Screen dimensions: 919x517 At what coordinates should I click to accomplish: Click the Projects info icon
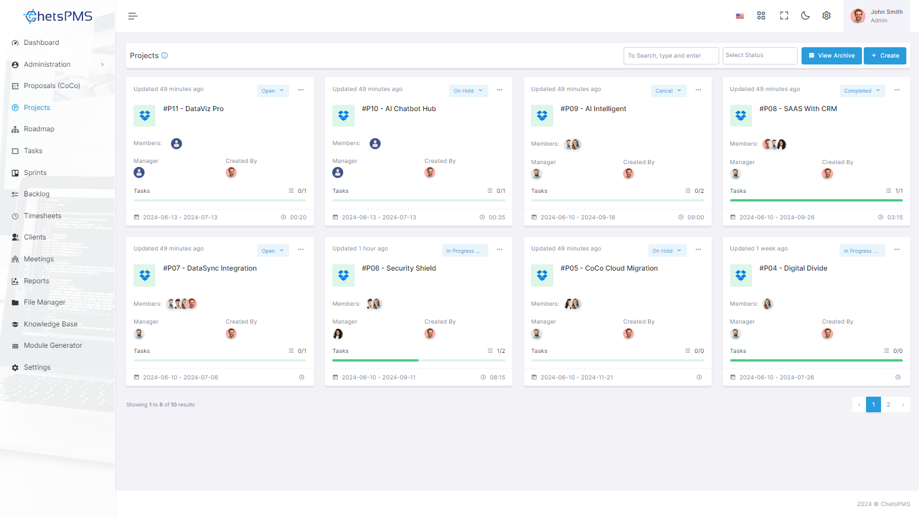point(165,56)
